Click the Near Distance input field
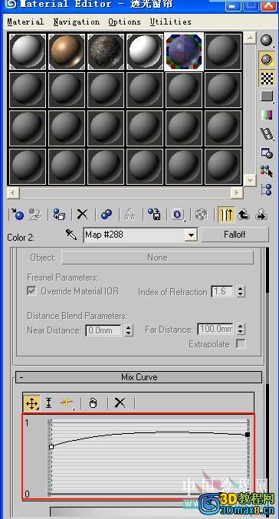Screen dimensions: 279x519 click(x=103, y=330)
